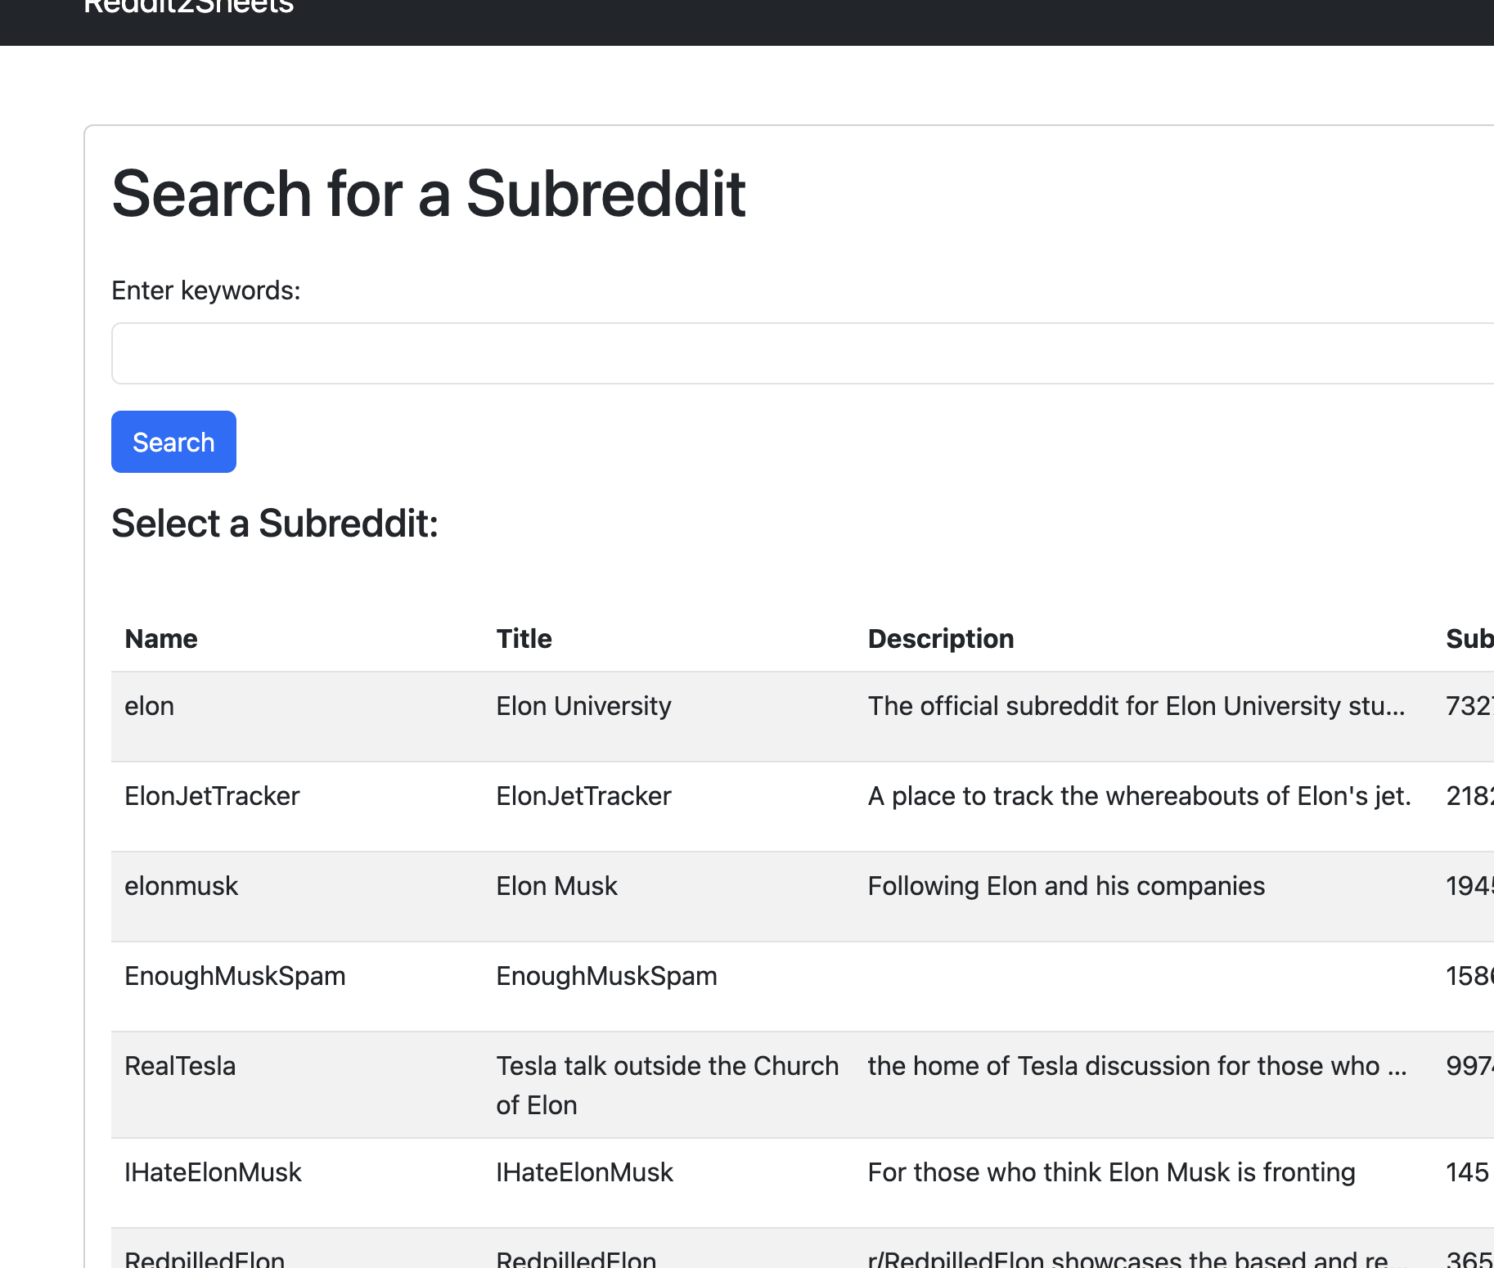Click the Title column header

[524, 638]
